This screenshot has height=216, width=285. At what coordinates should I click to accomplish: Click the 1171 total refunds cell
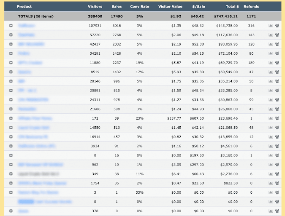click(251, 16)
